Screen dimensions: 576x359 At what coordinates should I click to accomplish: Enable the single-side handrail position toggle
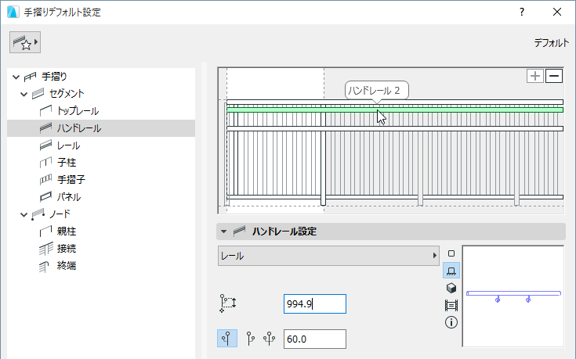click(227, 339)
